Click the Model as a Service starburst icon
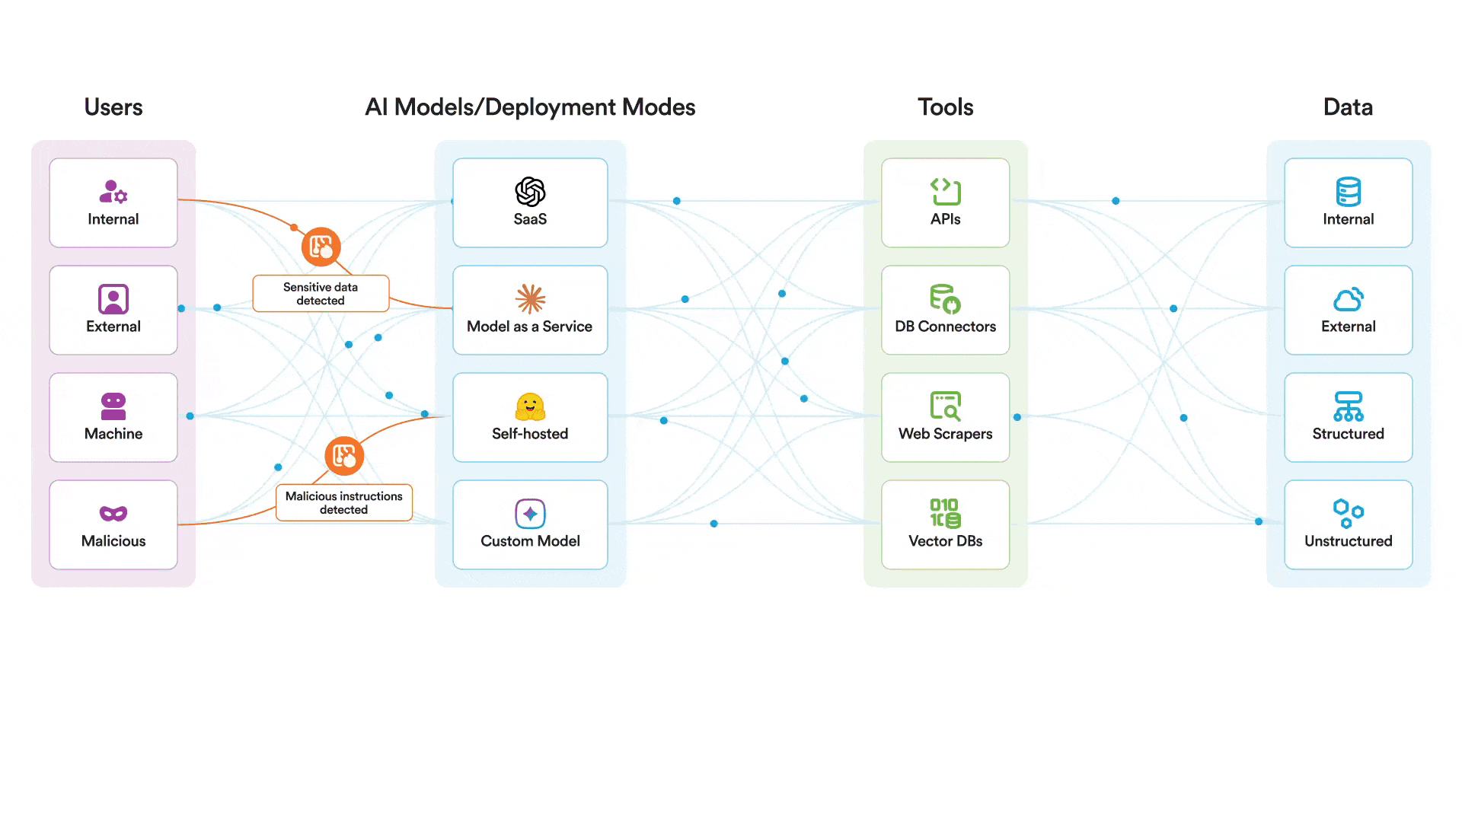Screen dimensions: 1462x822 click(530, 299)
